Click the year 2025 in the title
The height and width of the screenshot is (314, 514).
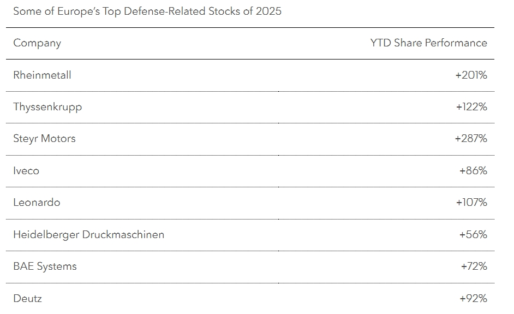point(268,11)
